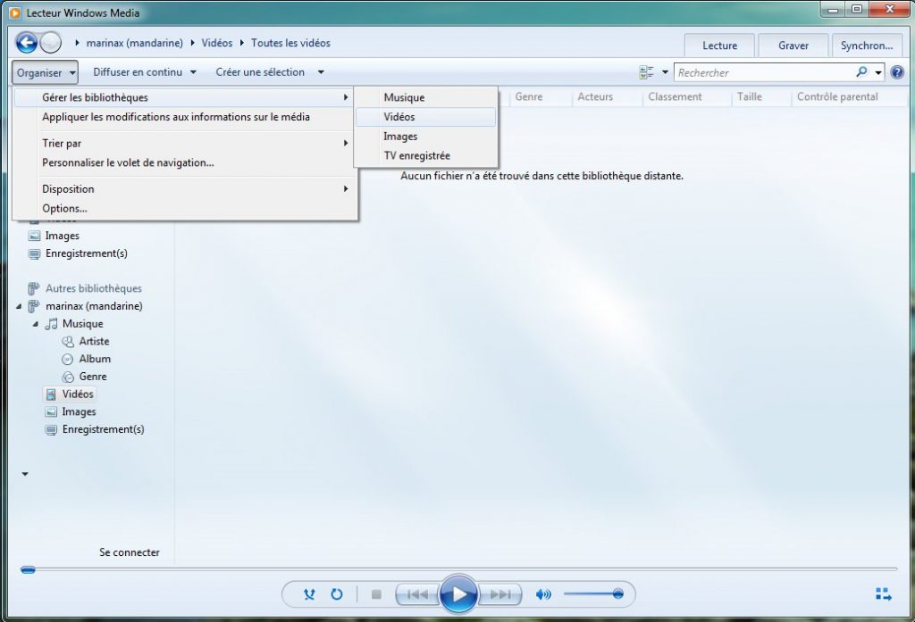Image resolution: width=915 pixels, height=622 pixels.
Task: Click marinax (mandarine) in the breadcrumb
Action: tap(134, 43)
